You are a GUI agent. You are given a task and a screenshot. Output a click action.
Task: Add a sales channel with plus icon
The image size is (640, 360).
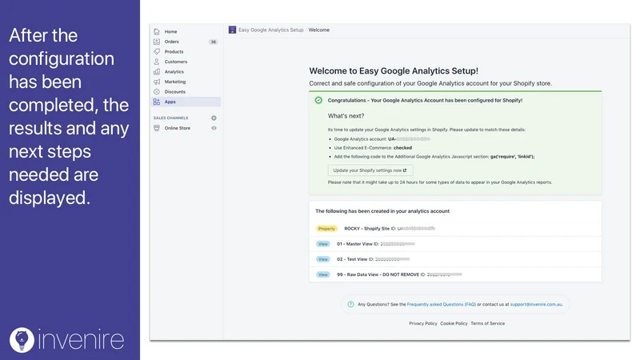[214, 118]
